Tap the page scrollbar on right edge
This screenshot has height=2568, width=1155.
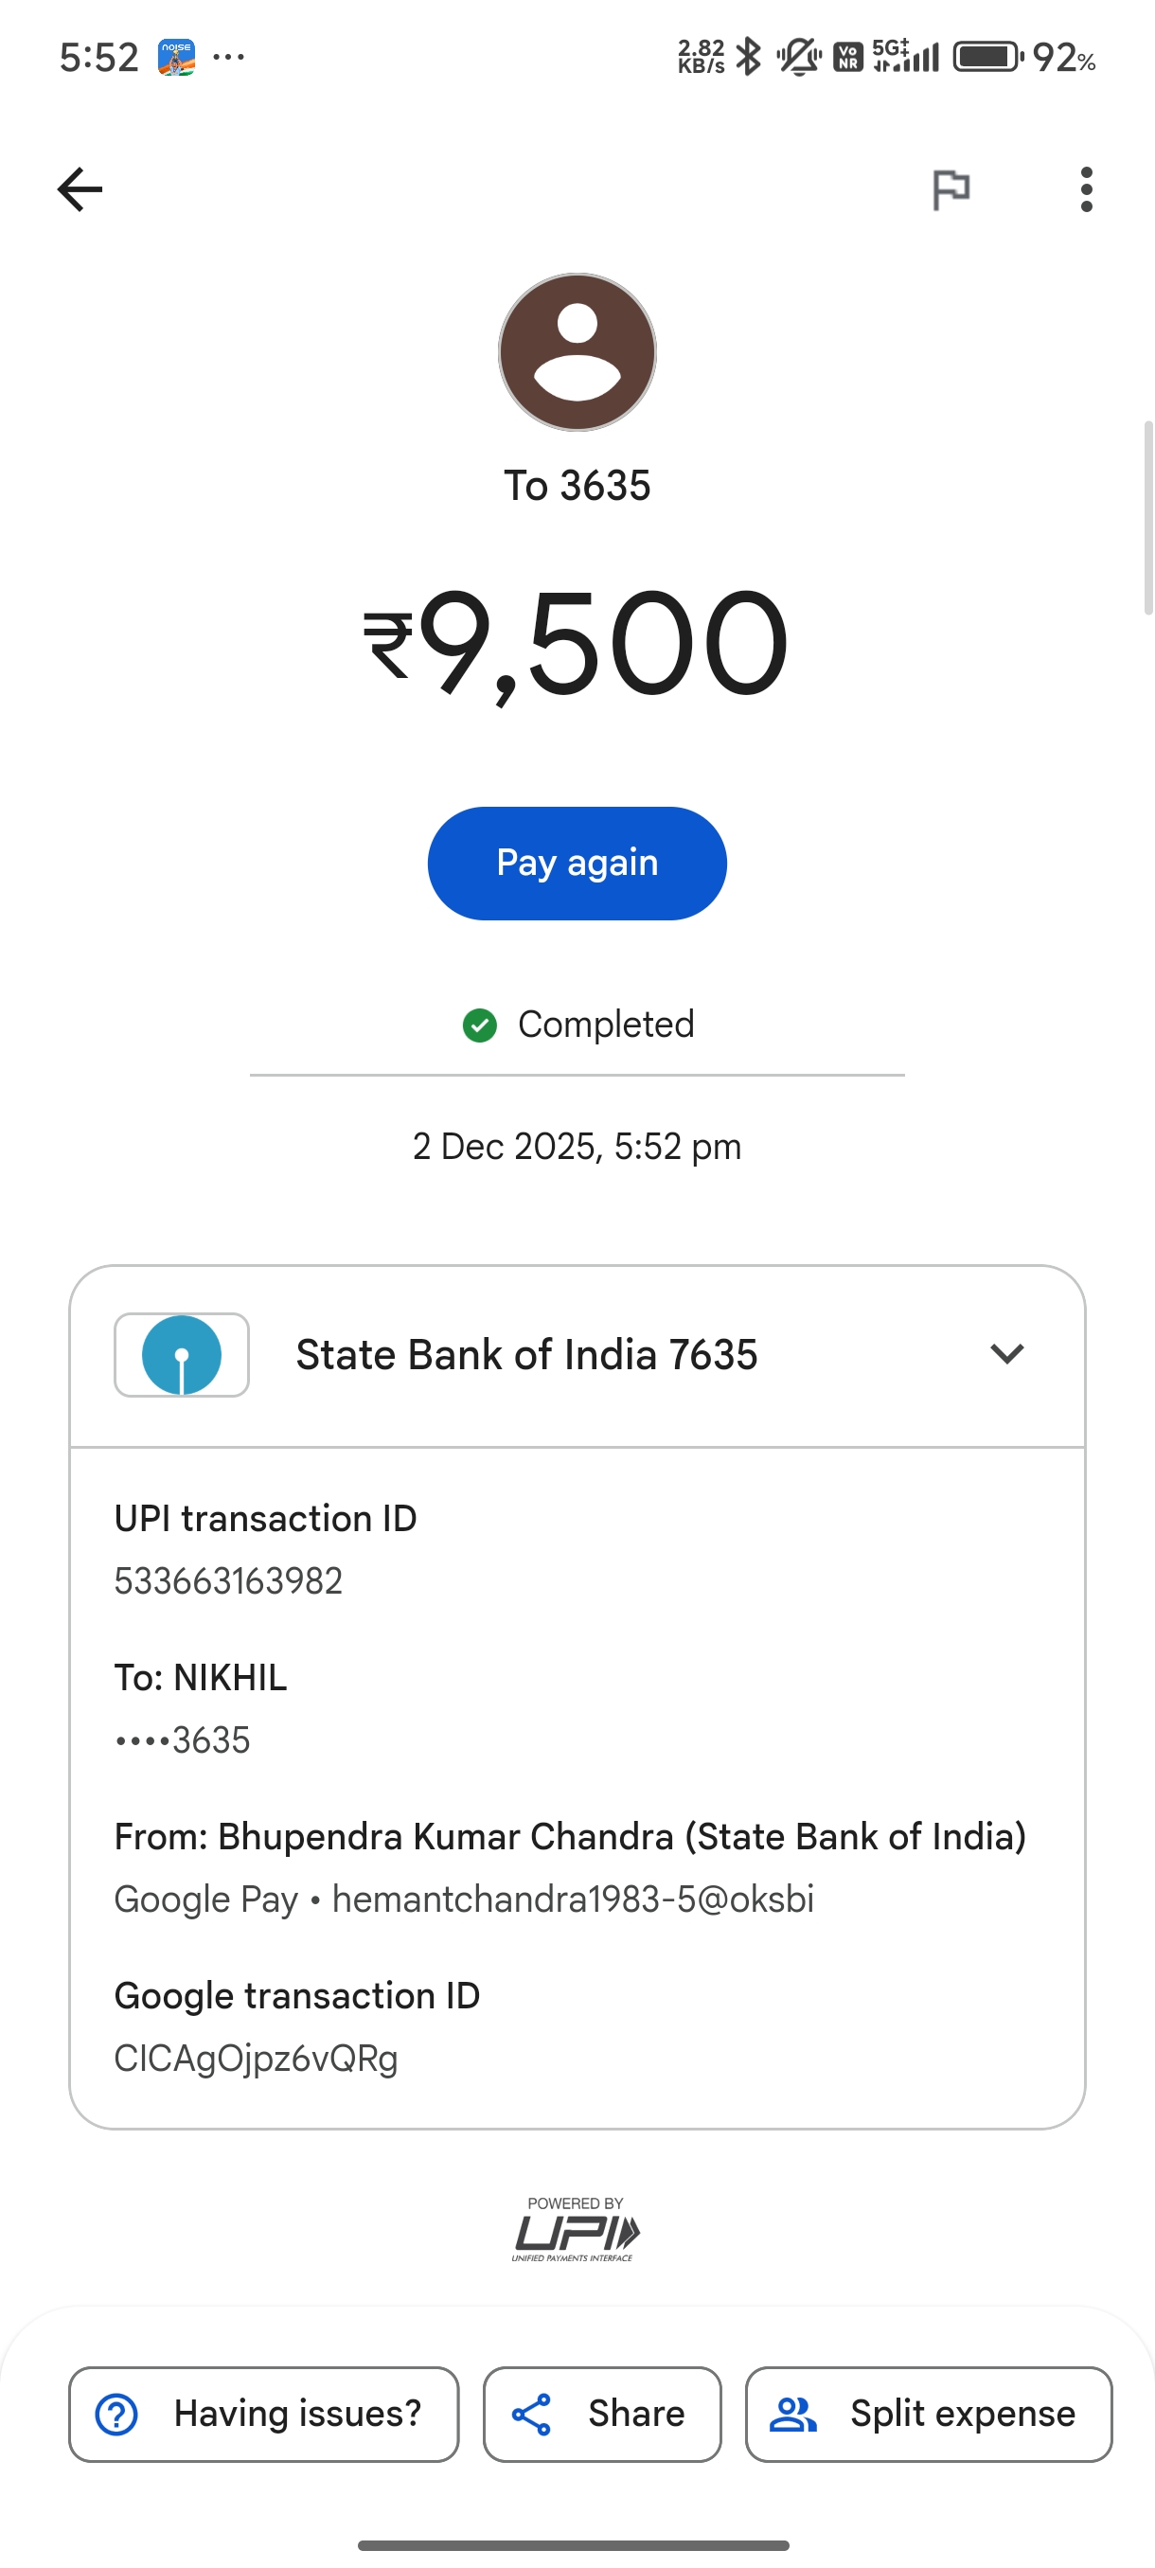[x=1148, y=518]
